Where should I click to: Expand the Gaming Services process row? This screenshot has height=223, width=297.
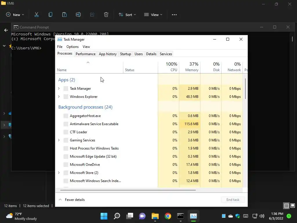coord(59,140)
